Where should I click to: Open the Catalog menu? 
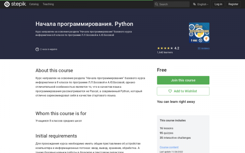click(x=34, y=4)
